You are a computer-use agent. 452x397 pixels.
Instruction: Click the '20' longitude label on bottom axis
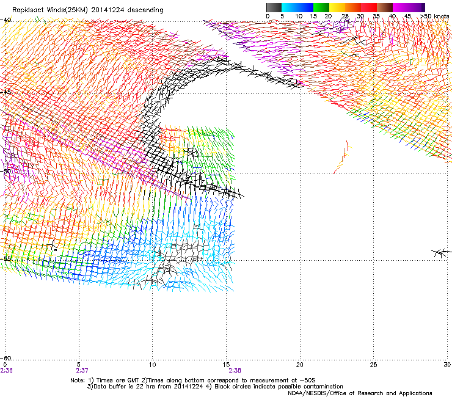click(300, 365)
